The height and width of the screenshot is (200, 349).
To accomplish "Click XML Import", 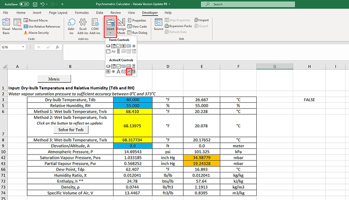I will (x=202, y=20).
